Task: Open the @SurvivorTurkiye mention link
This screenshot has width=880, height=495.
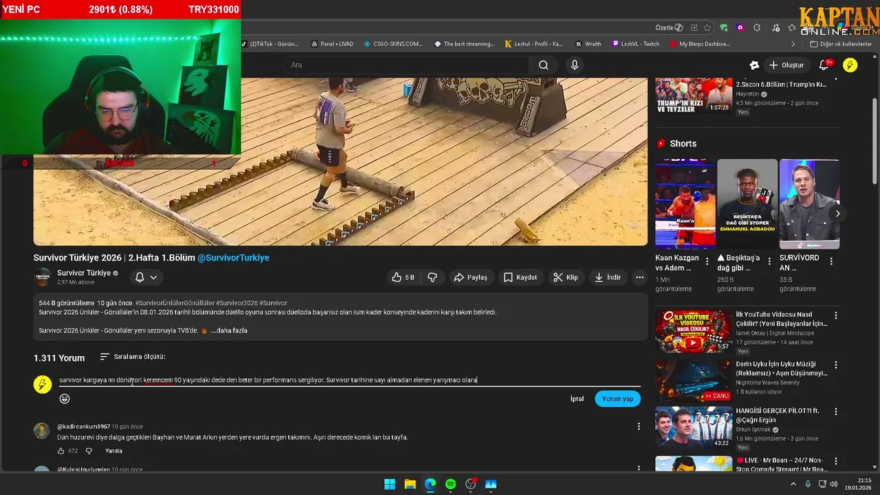Action: click(234, 258)
